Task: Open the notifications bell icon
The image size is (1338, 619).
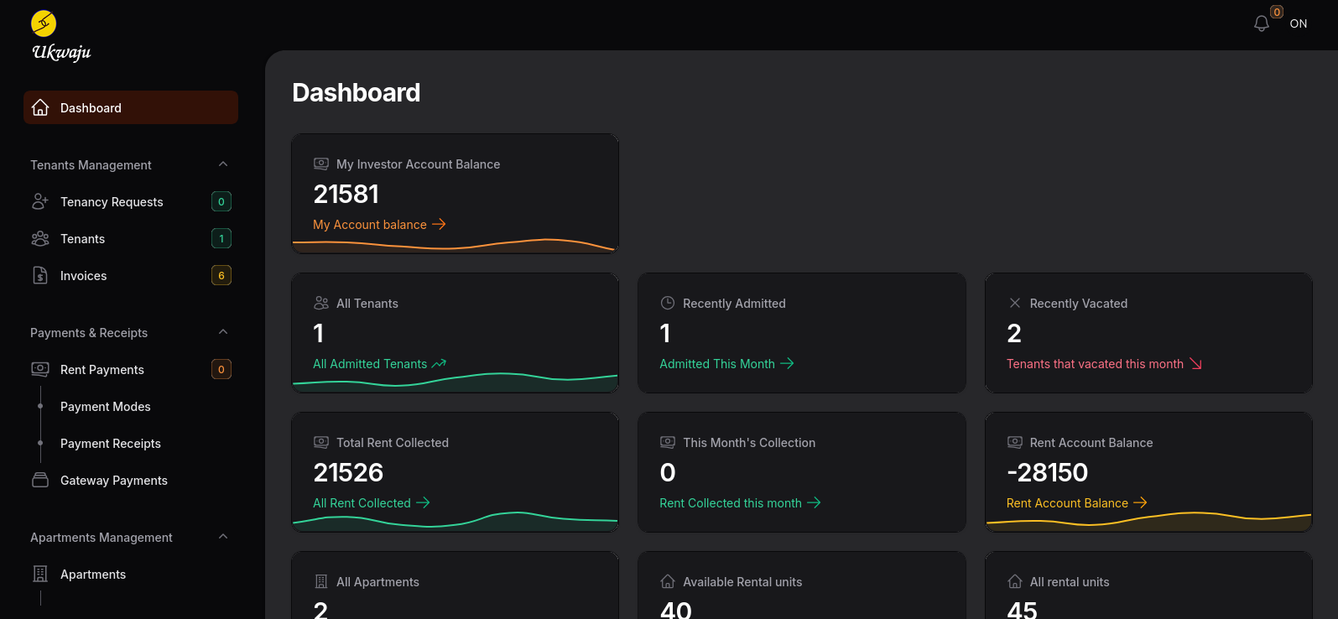Action: coord(1261,23)
